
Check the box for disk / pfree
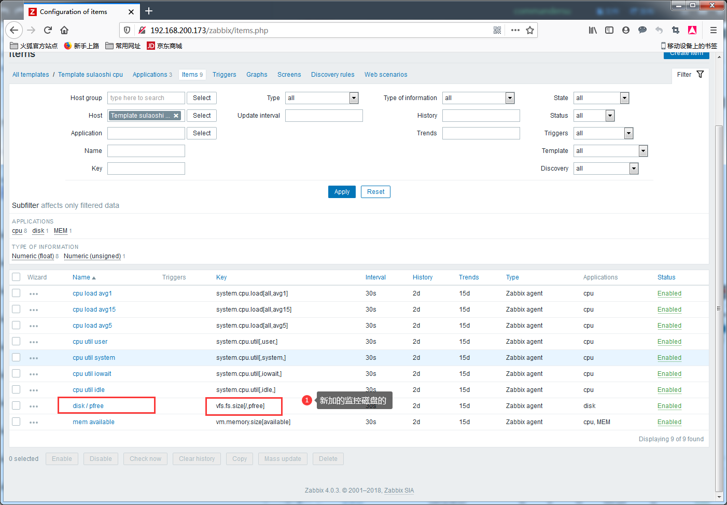(16, 405)
